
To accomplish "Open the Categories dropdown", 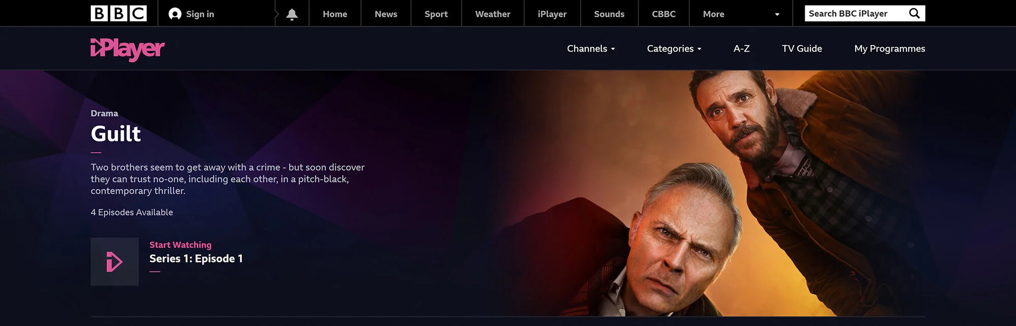I will pyautogui.click(x=674, y=49).
